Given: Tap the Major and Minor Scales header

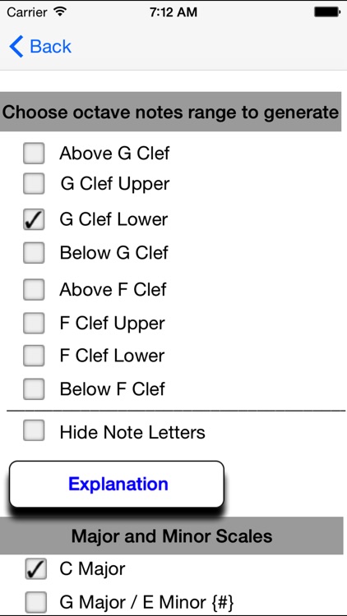Looking at the screenshot, I should [x=172, y=536].
